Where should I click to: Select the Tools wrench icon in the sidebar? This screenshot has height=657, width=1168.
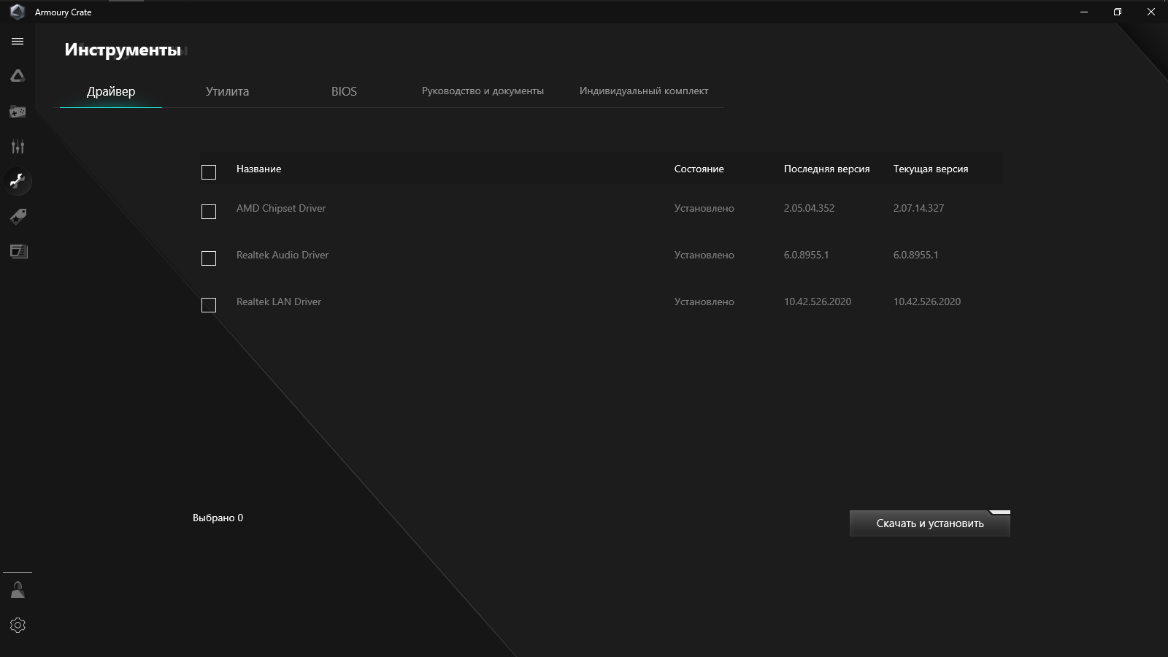pos(18,181)
